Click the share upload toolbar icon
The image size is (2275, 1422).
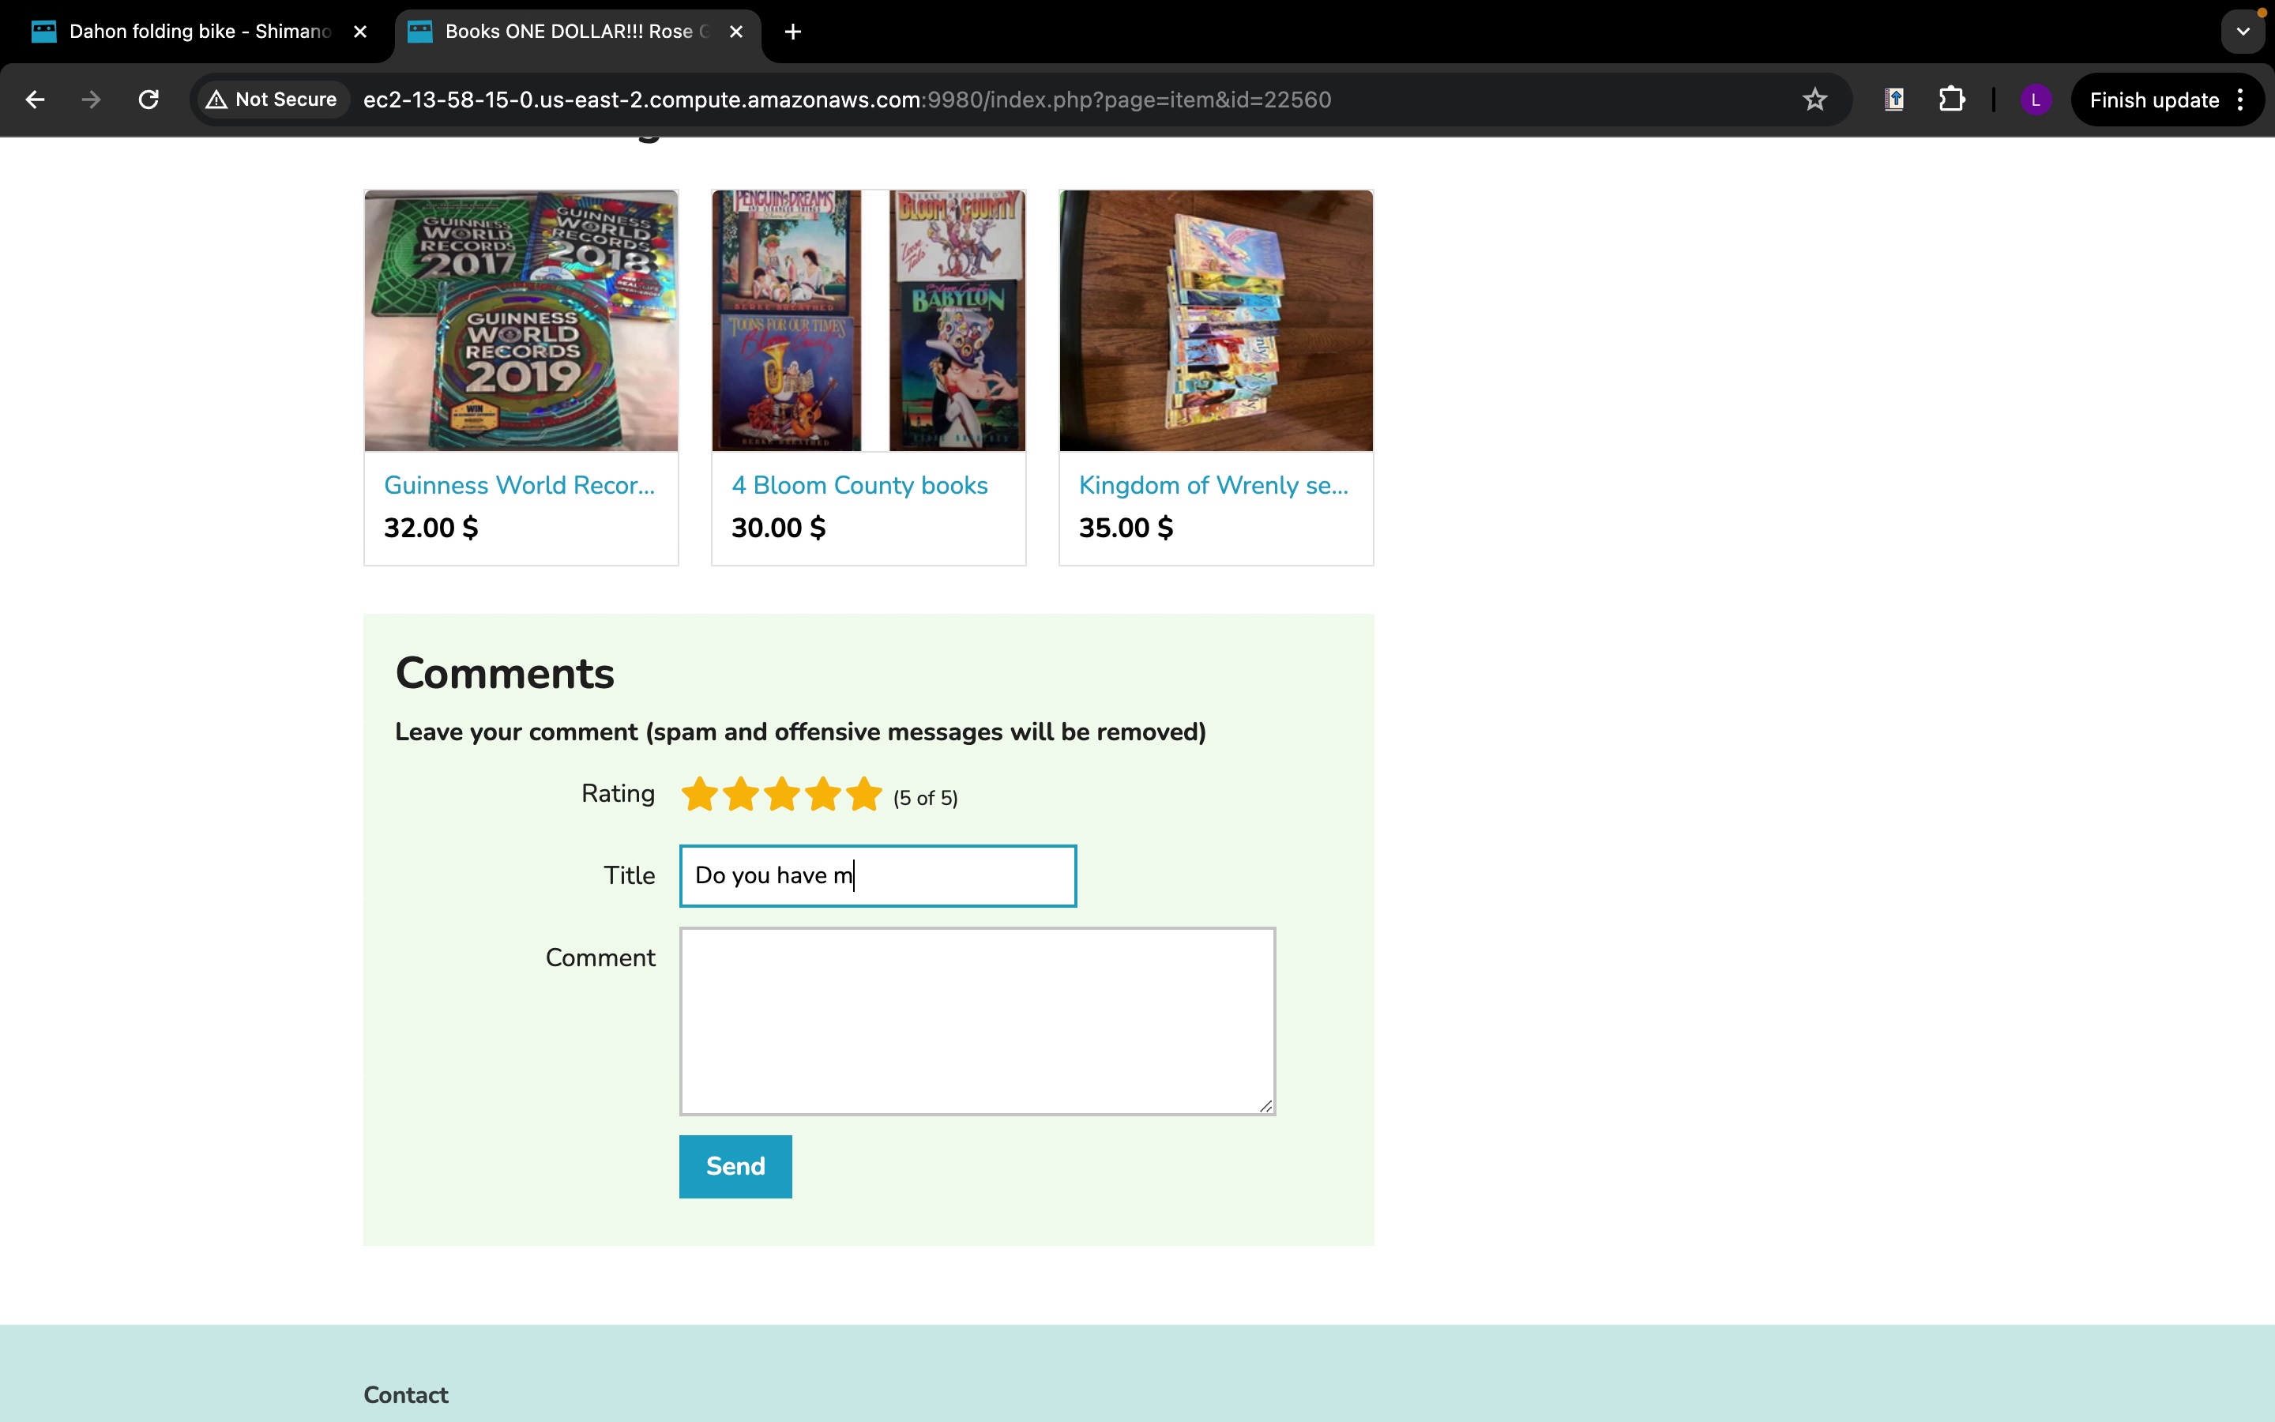pos(1894,100)
